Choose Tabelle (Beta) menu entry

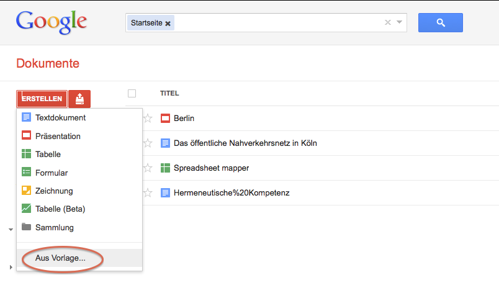[x=79, y=209]
